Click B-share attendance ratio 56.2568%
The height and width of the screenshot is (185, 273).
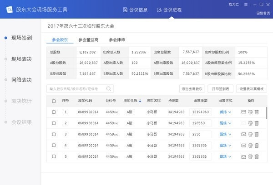tap(246, 74)
